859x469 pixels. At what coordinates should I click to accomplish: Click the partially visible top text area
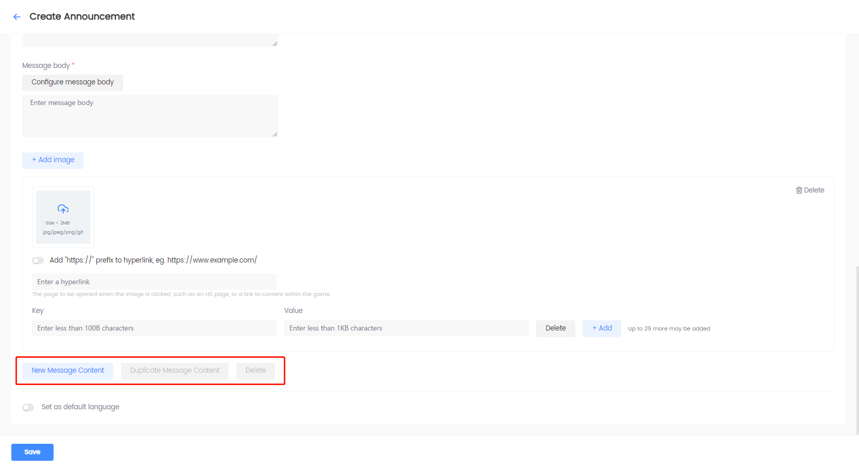click(149, 41)
